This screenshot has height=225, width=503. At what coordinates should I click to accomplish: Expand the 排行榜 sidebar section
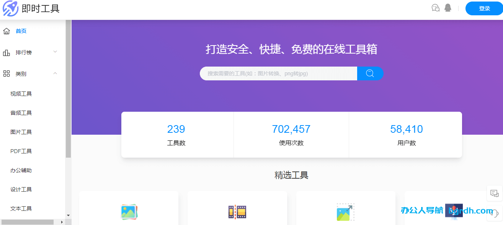pyautogui.click(x=55, y=52)
